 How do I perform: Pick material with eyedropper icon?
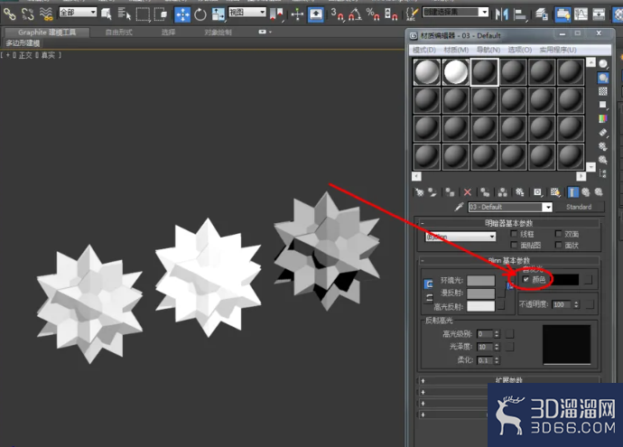pyautogui.click(x=460, y=207)
